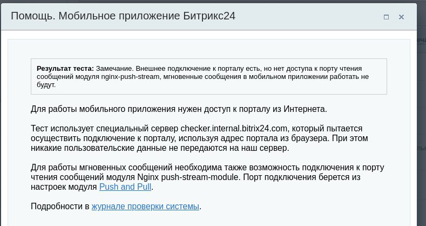Click the dialog title Помощь. Мобильное приложение Битрикс24
The width and height of the screenshot is (426, 226).
tap(123, 16)
